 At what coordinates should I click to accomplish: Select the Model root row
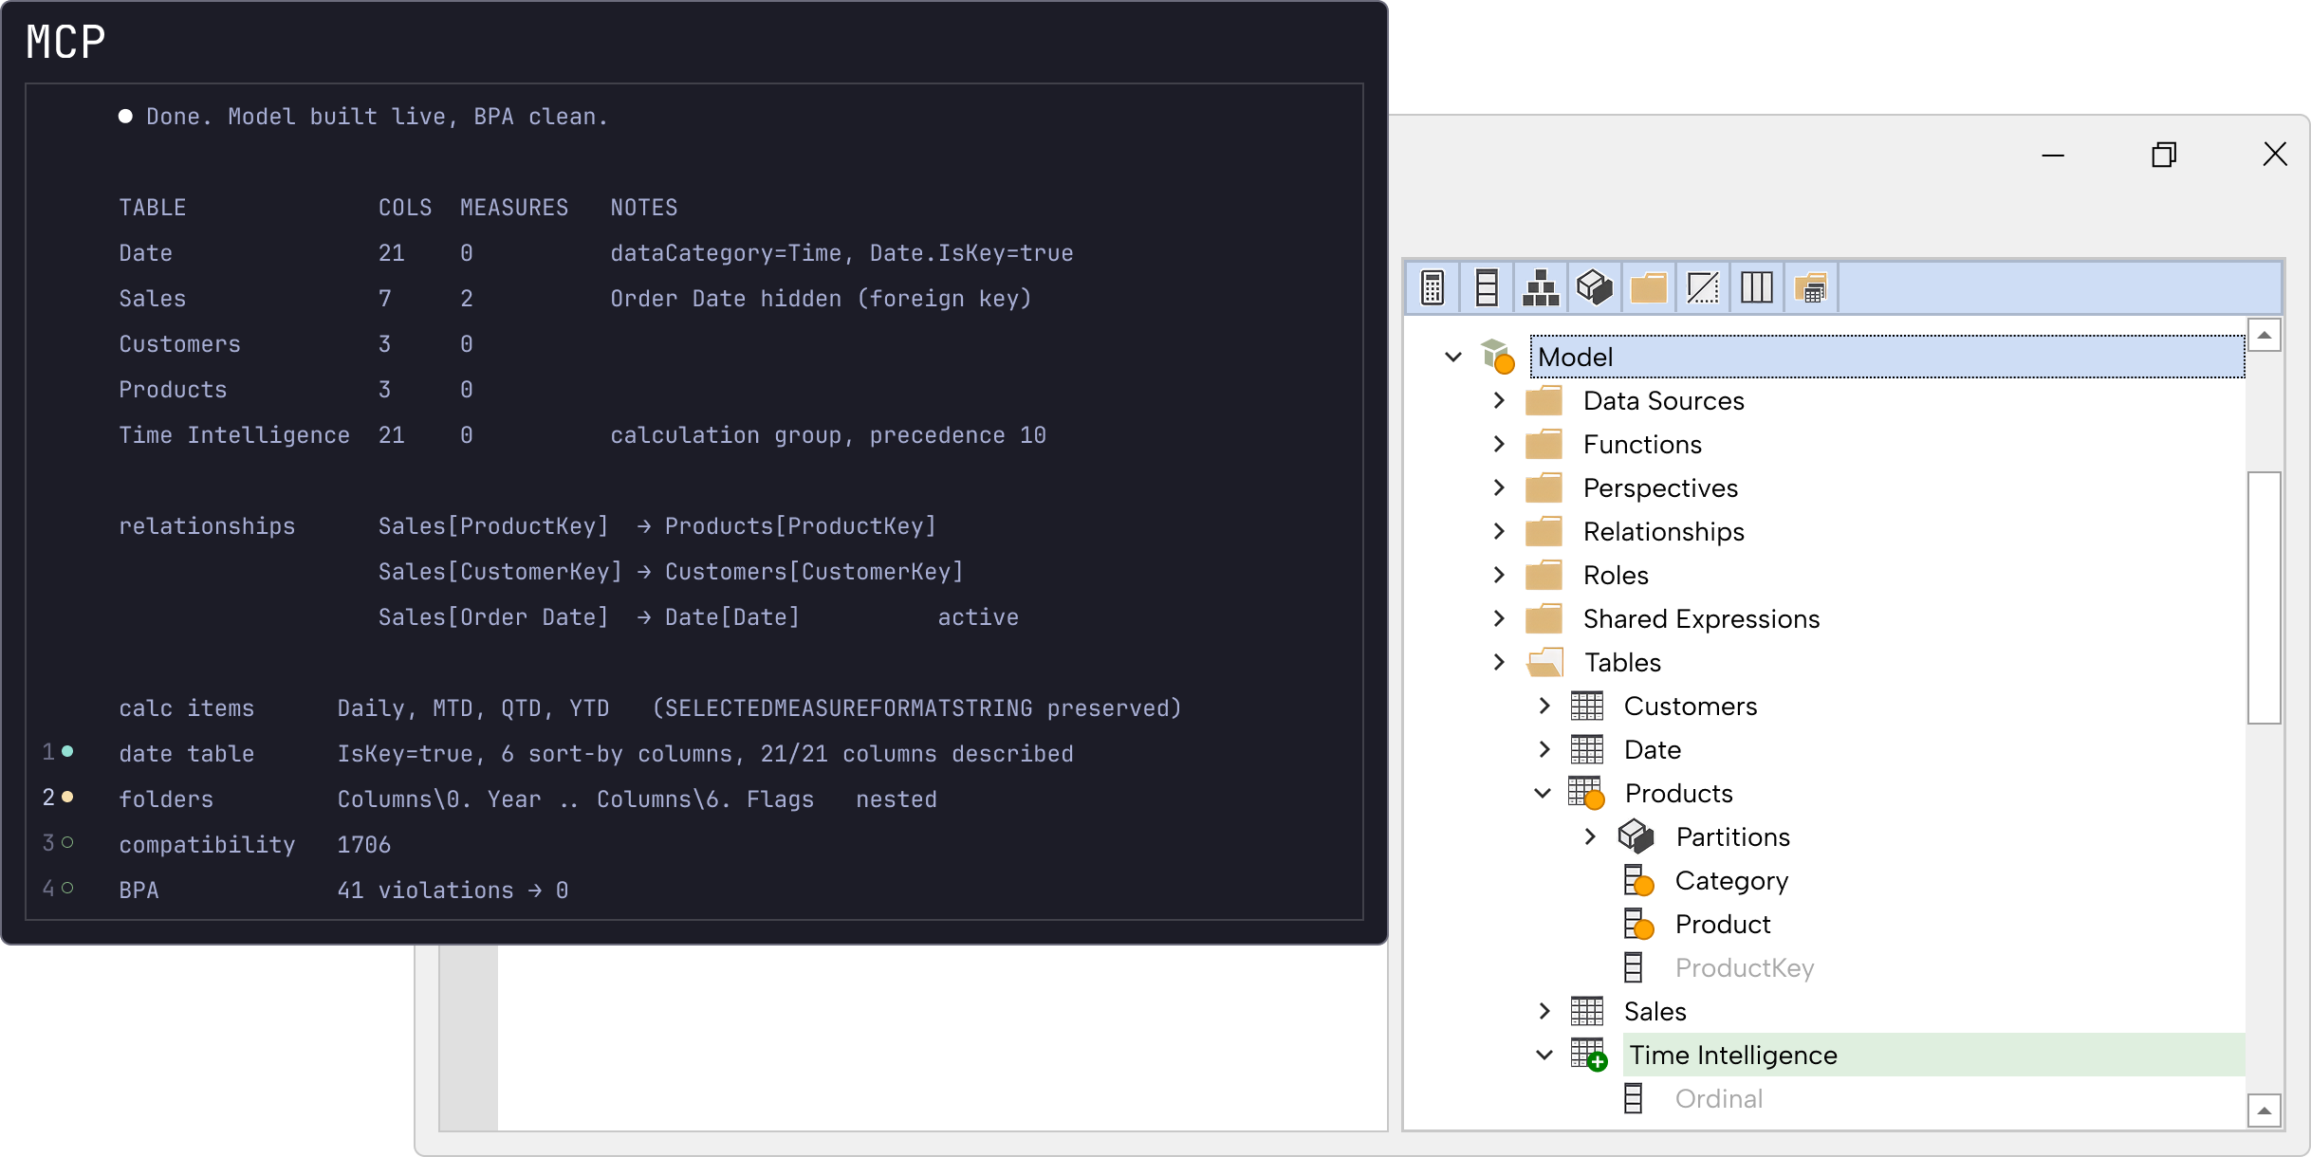pyautogui.click(x=1887, y=357)
